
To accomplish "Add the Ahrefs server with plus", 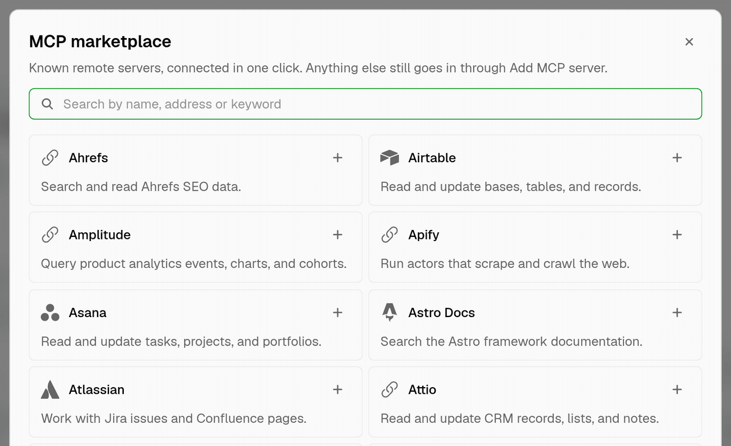I will (338, 158).
